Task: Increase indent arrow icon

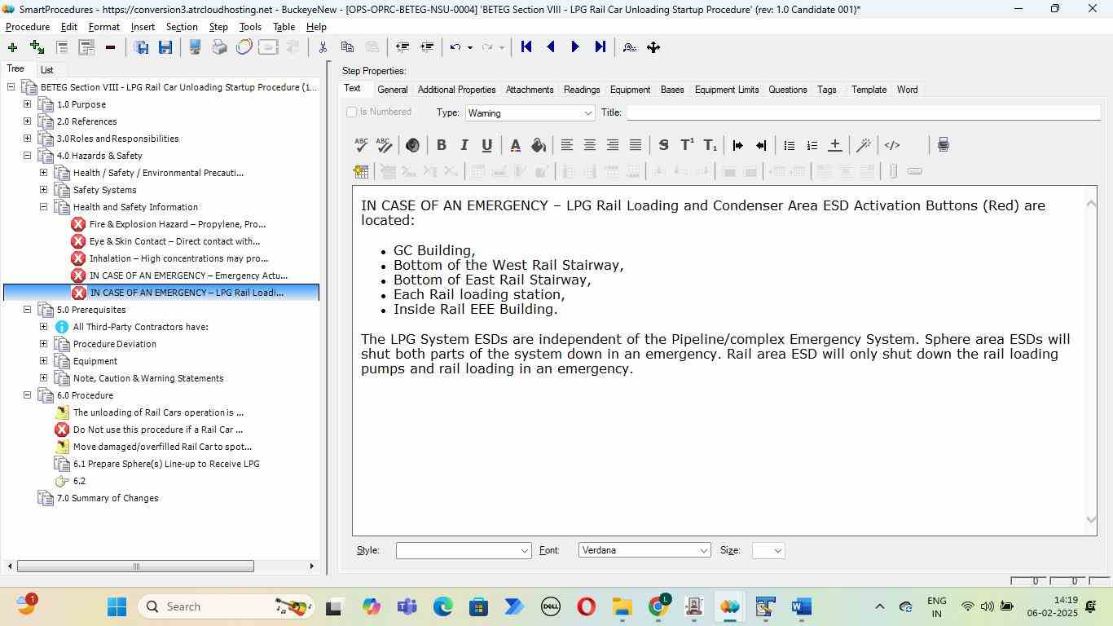Action: coord(737,145)
